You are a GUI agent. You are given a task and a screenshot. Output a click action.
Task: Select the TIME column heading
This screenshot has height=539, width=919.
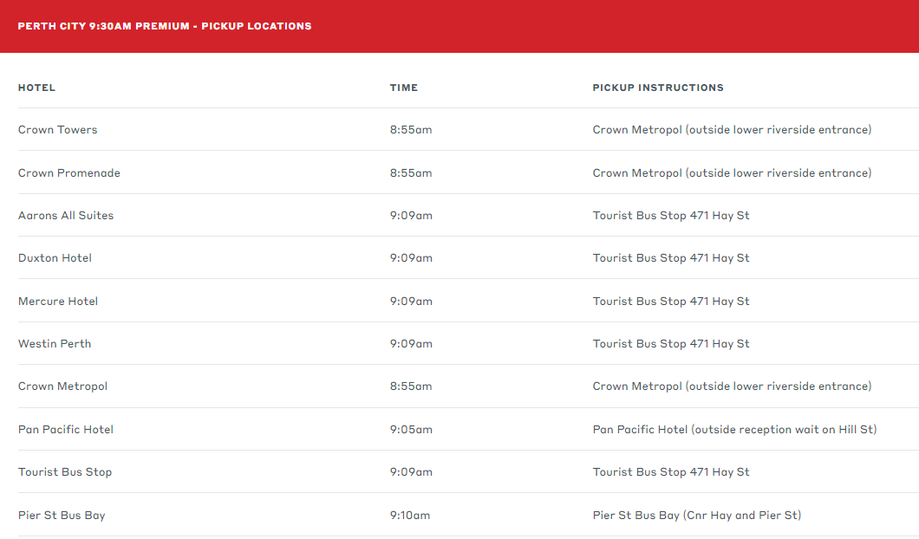coord(404,88)
